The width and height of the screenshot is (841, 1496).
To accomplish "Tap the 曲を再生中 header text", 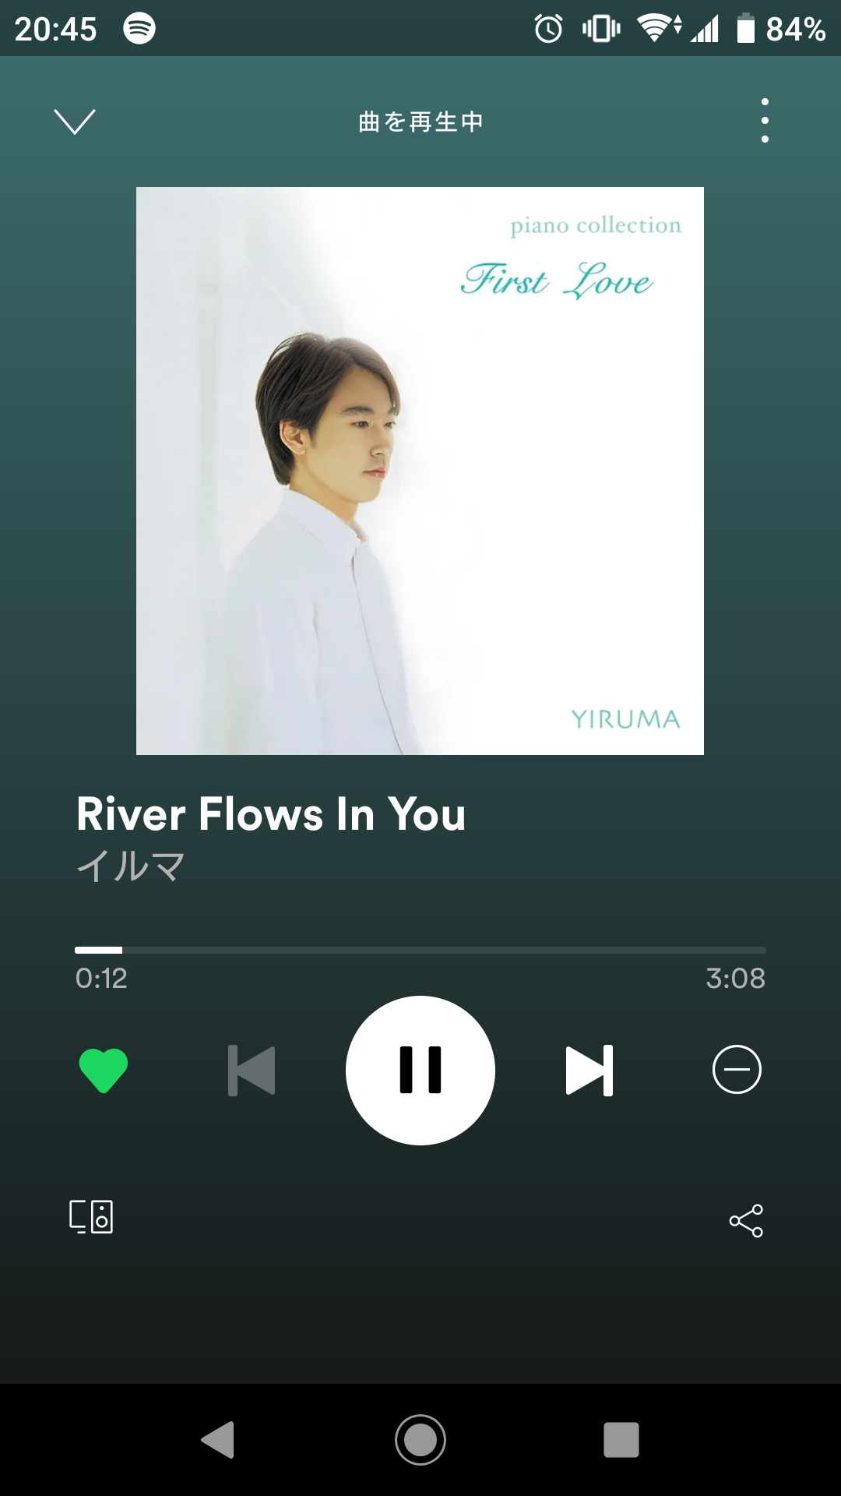I will [x=420, y=122].
